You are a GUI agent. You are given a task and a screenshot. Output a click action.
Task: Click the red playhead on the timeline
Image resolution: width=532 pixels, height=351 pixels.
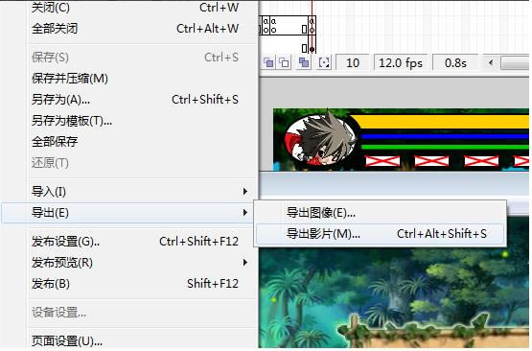[x=312, y=27]
